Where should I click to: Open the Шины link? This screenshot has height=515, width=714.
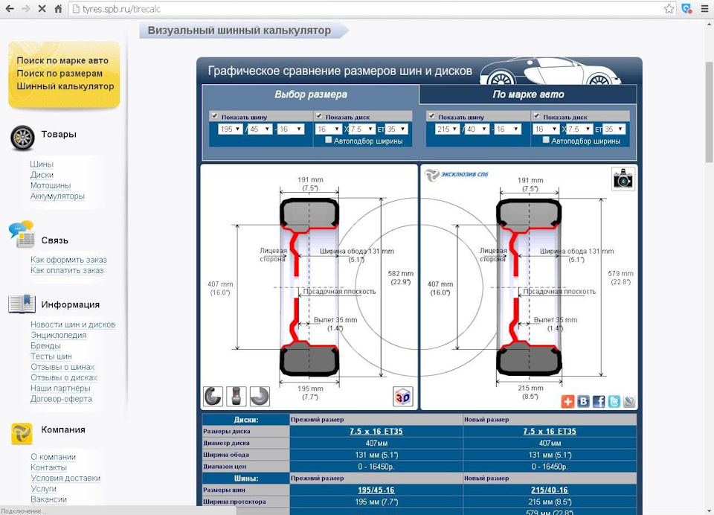pyautogui.click(x=42, y=164)
